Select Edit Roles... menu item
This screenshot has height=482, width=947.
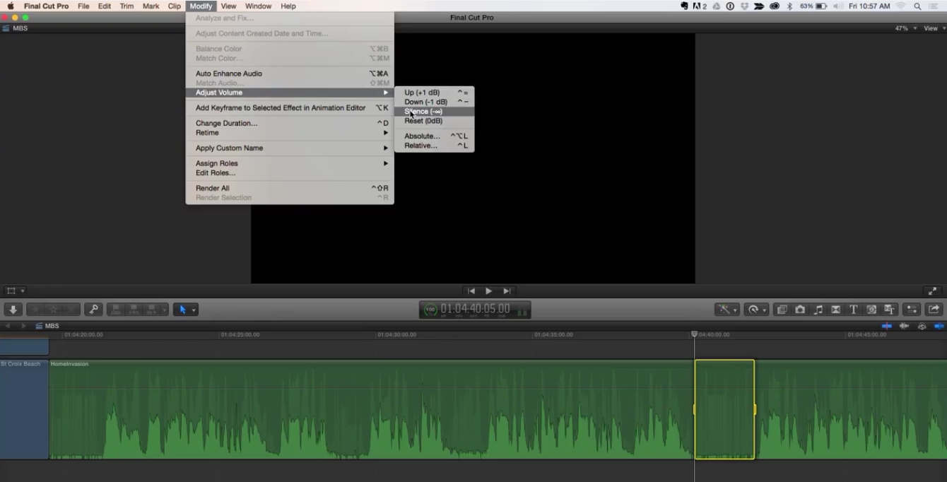click(x=290, y=172)
